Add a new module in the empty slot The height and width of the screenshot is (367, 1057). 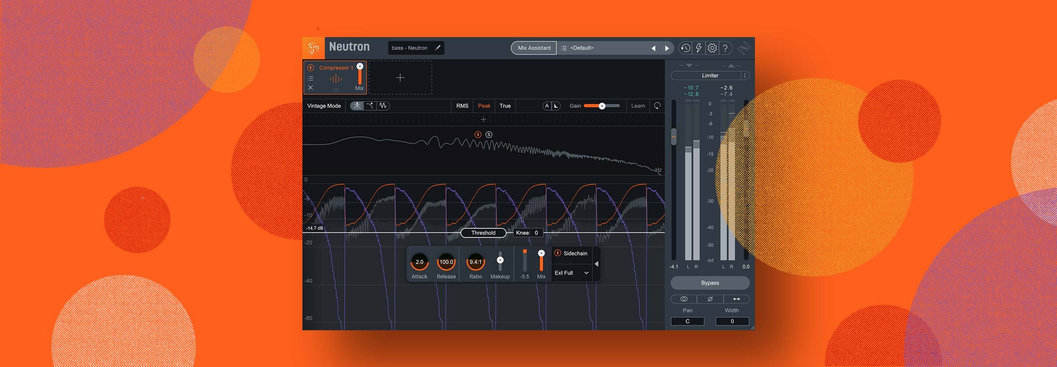pos(400,77)
